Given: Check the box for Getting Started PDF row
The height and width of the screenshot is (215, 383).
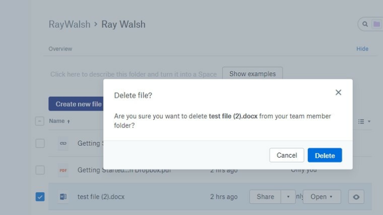Looking at the screenshot, I should (x=40, y=170).
